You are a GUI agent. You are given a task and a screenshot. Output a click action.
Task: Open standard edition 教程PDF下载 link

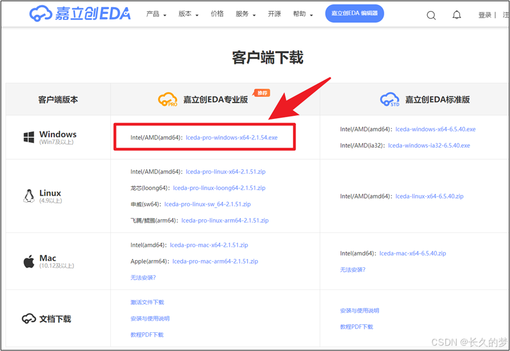(356, 327)
